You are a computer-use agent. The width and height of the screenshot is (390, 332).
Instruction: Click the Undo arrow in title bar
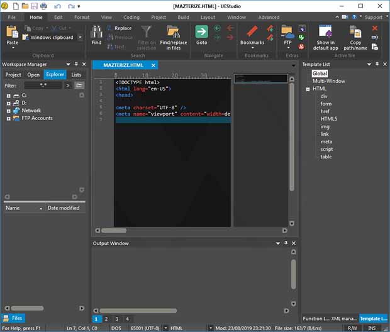click(57, 6)
